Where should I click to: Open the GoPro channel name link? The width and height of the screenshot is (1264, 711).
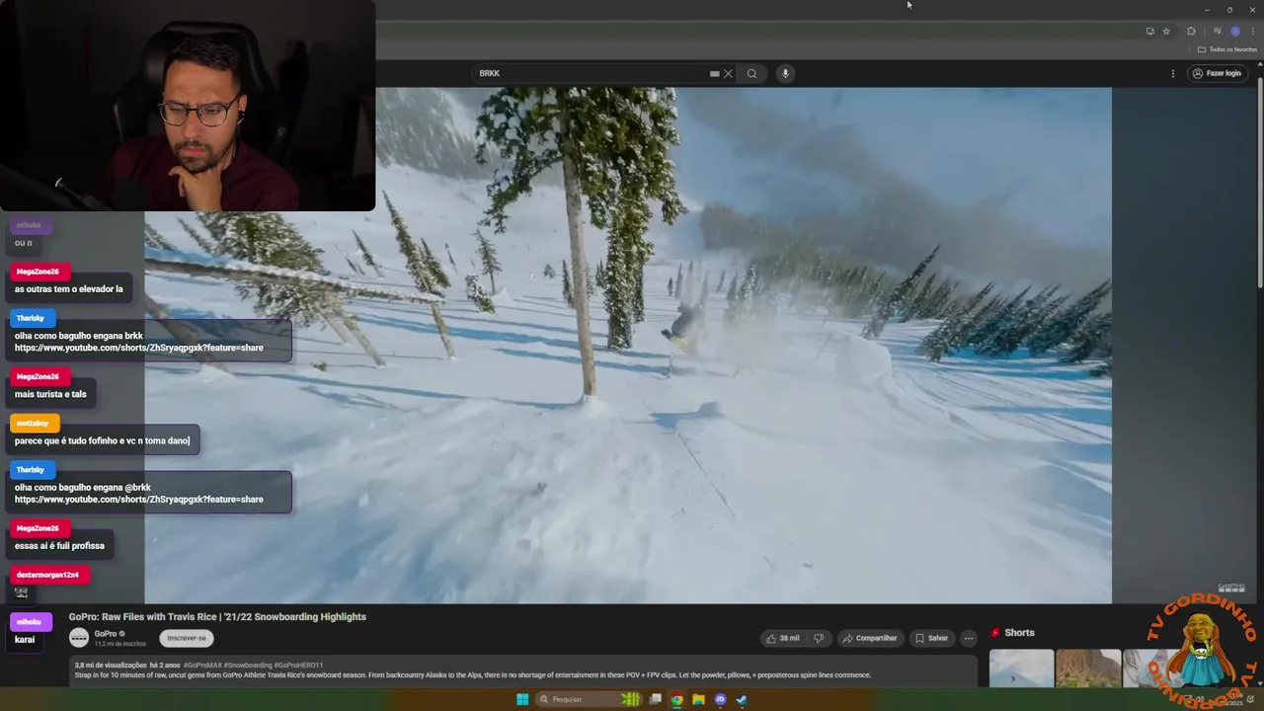click(x=106, y=634)
